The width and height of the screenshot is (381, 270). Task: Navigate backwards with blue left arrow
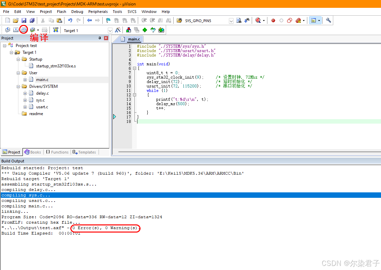tap(89, 21)
